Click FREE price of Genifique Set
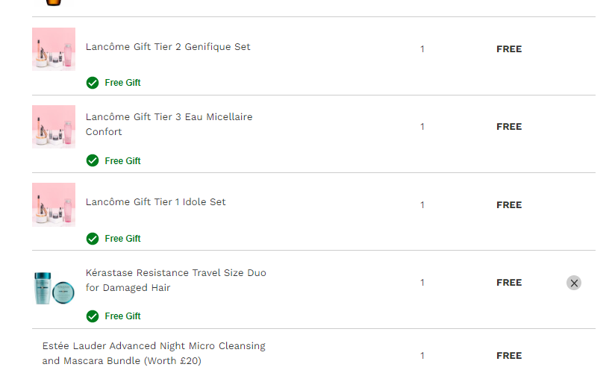The width and height of the screenshot is (612, 373). (509, 49)
